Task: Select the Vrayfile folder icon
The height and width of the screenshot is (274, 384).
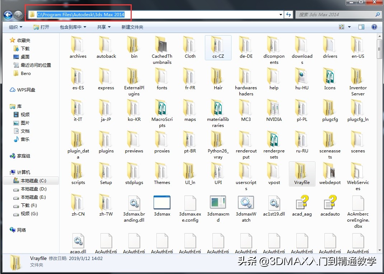Action: [x=301, y=171]
